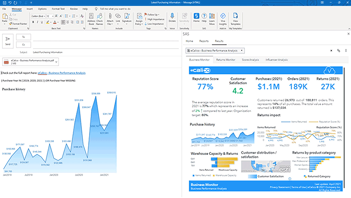The image size is (351, 198).
Task: Click SAS Learn More icon
Action: pos(212,19)
